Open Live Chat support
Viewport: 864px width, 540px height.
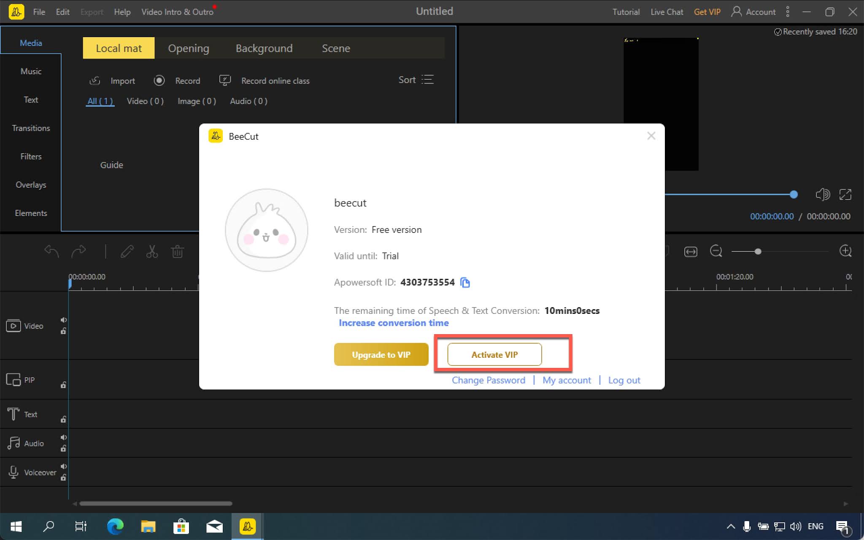click(x=667, y=12)
